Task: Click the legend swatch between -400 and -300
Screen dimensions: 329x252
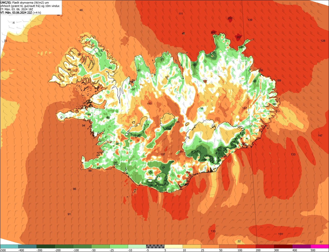Action: pyautogui.click(x=27, y=246)
